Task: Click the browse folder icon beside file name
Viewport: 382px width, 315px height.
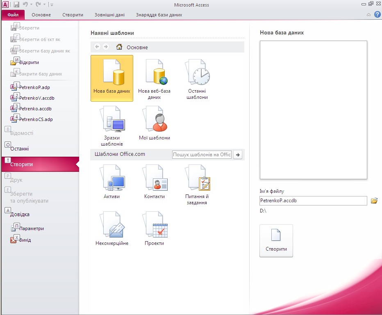Action: click(x=374, y=201)
